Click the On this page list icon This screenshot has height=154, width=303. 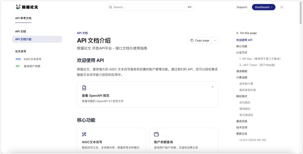pos(237,33)
